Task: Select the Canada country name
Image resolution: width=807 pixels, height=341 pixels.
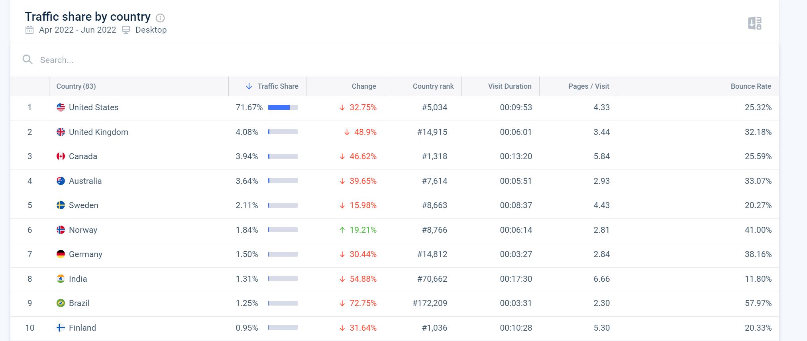Action: [83, 156]
